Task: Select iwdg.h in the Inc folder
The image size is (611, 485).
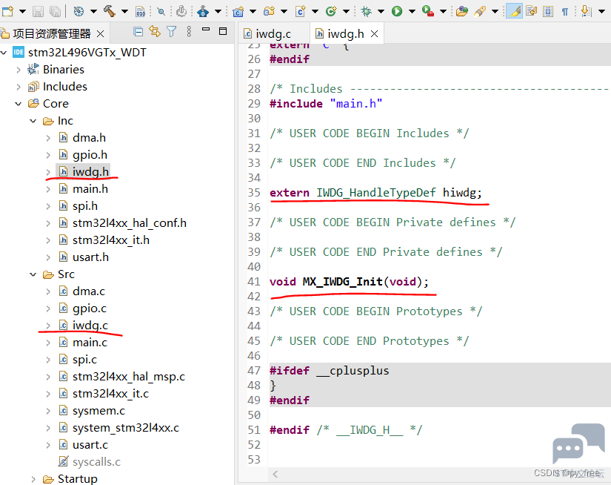Action: pyautogui.click(x=90, y=172)
